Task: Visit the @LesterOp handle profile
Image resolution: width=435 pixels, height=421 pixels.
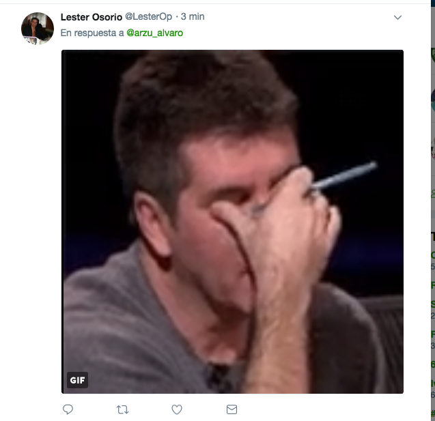Action: pos(148,16)
